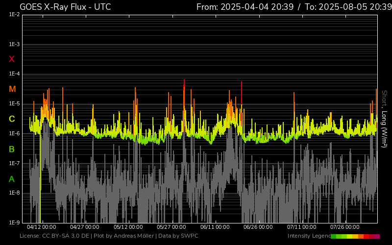
Task: Click the GOES X-Ray Flux - UTC title
Action: click(x=65, y=7)
